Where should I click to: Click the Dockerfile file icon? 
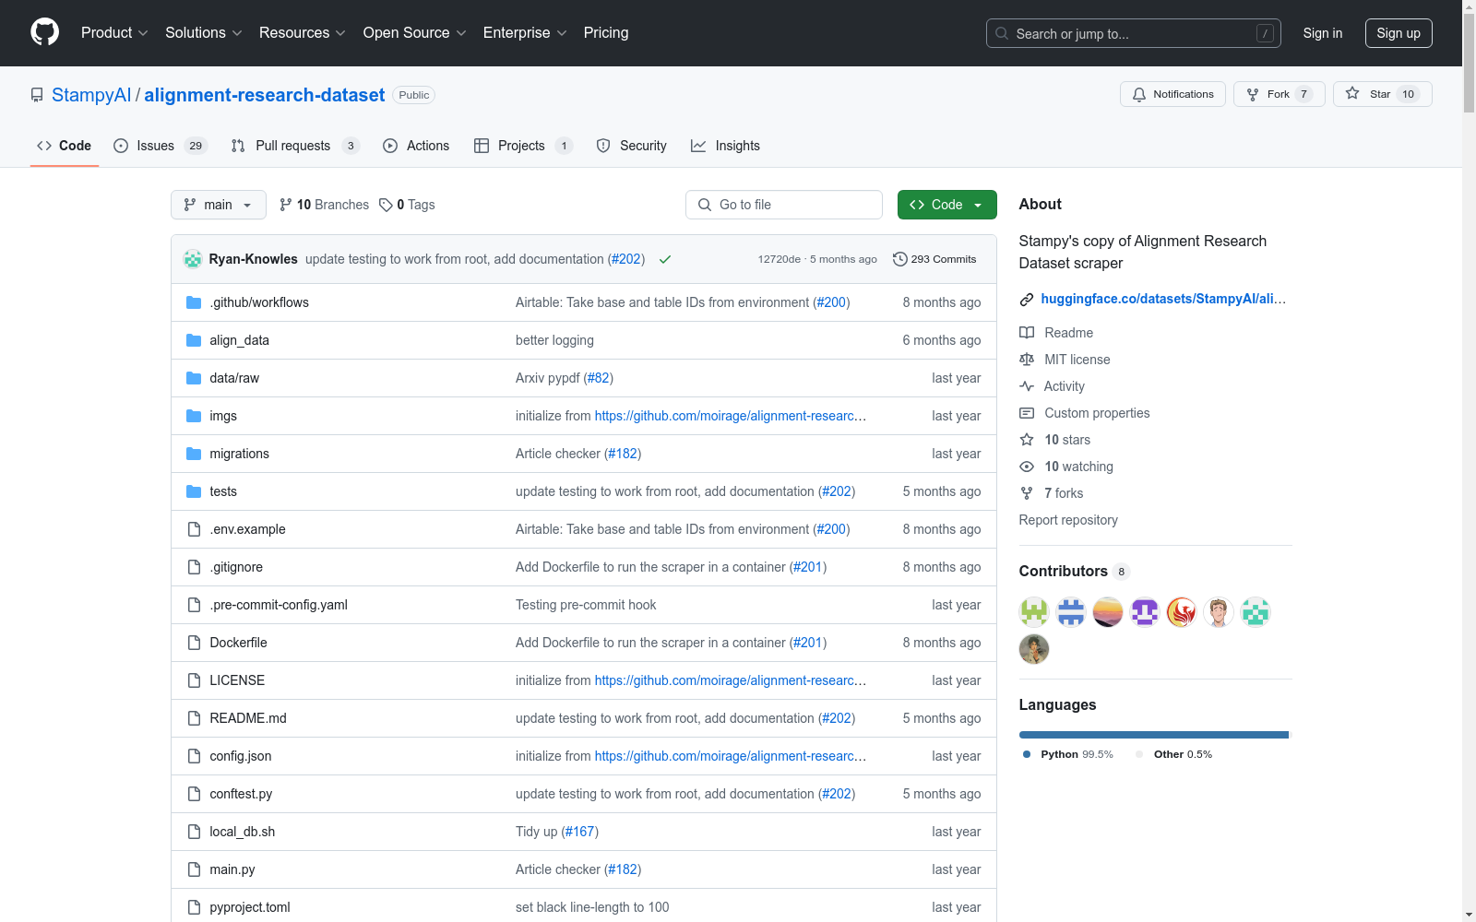click(194, 643)
